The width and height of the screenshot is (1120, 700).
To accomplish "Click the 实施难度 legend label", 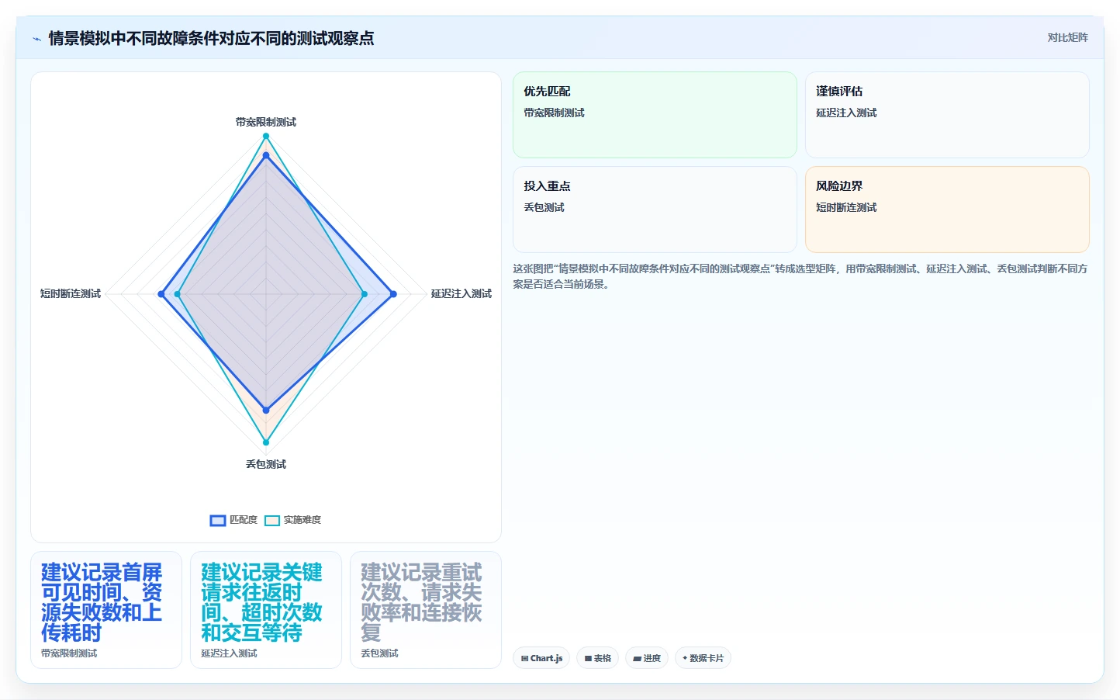I will coord(302,520).
